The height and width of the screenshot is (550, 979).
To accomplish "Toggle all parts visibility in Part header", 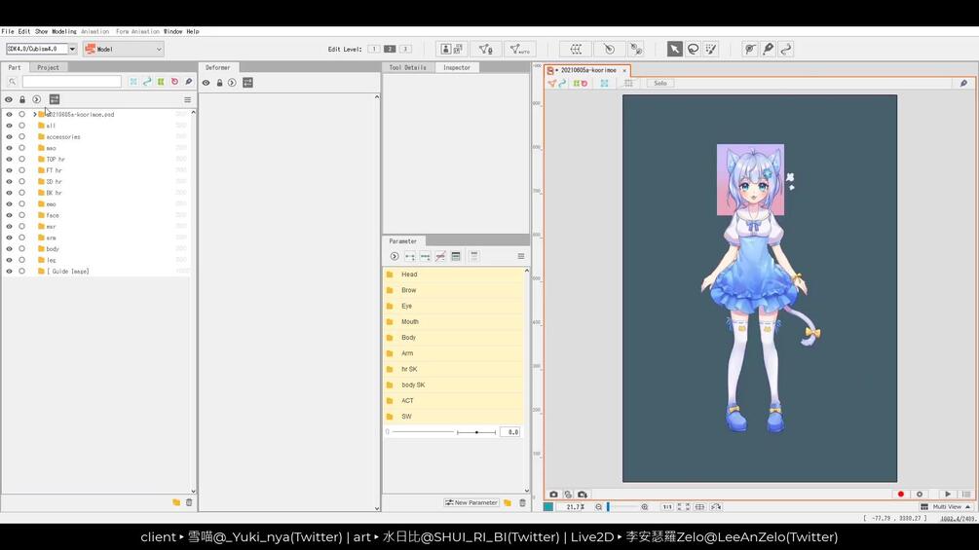I will click(x=9, y=99).
